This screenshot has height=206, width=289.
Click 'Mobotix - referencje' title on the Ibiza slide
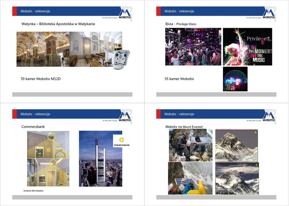pyautogui.click(x=179, y=11)
